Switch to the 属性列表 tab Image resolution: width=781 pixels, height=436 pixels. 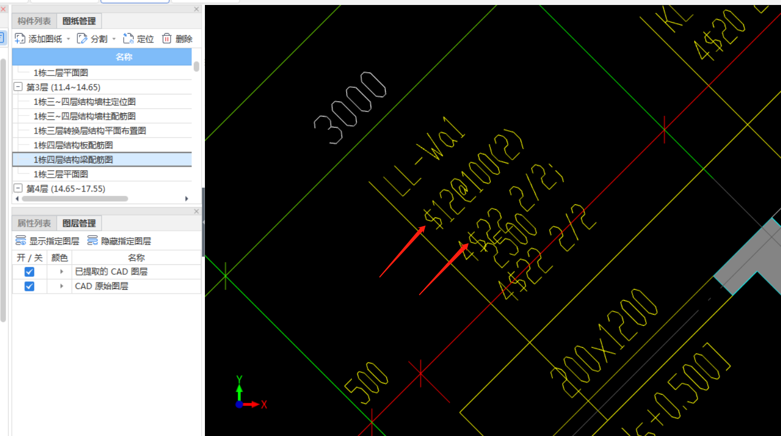pos(34,223)
